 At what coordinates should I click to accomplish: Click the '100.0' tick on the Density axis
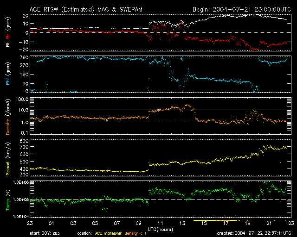tap(22, 99)
